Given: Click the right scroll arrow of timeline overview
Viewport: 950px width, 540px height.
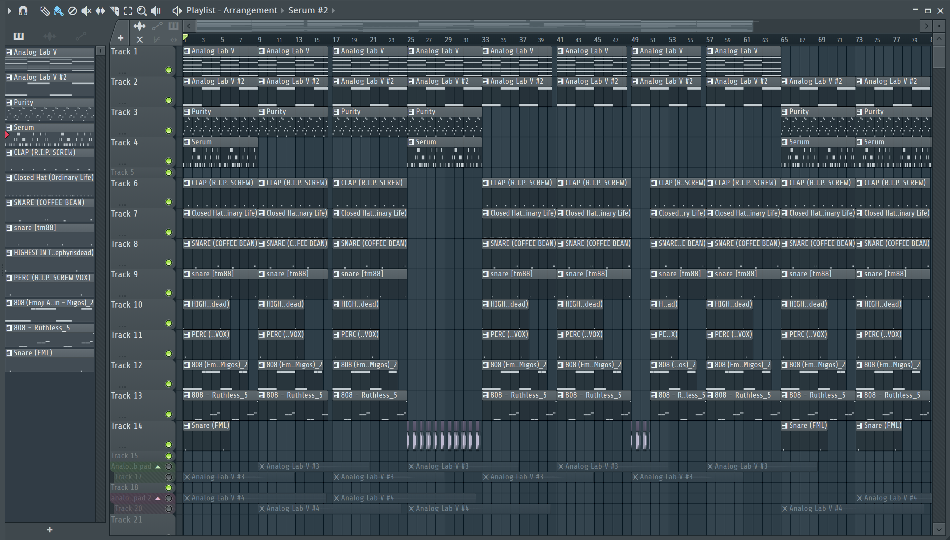Looking at the screenshot, I should coord(926,26).
